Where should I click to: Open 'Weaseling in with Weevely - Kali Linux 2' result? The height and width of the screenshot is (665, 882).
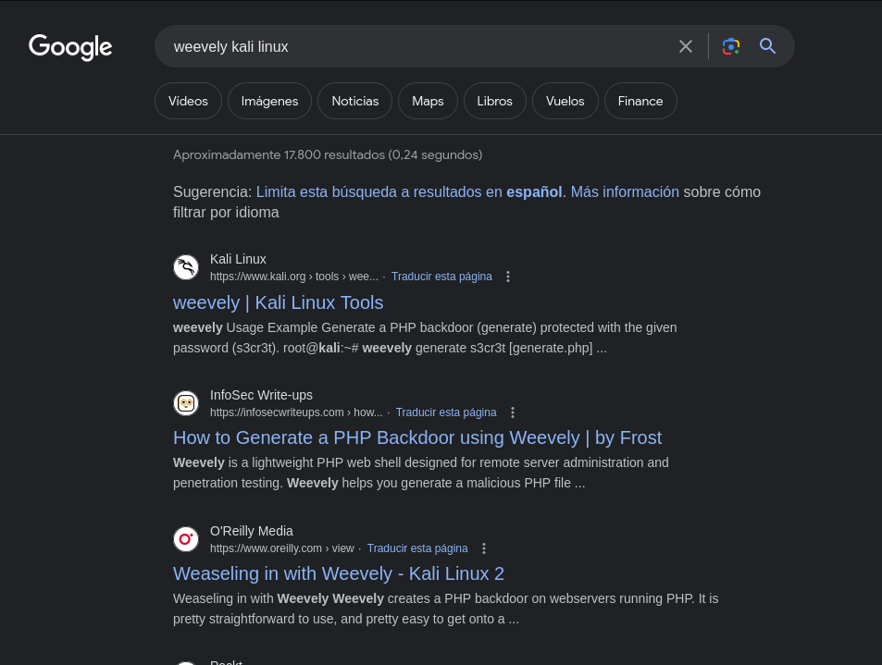pyautogui.click(x=339, y=574)
